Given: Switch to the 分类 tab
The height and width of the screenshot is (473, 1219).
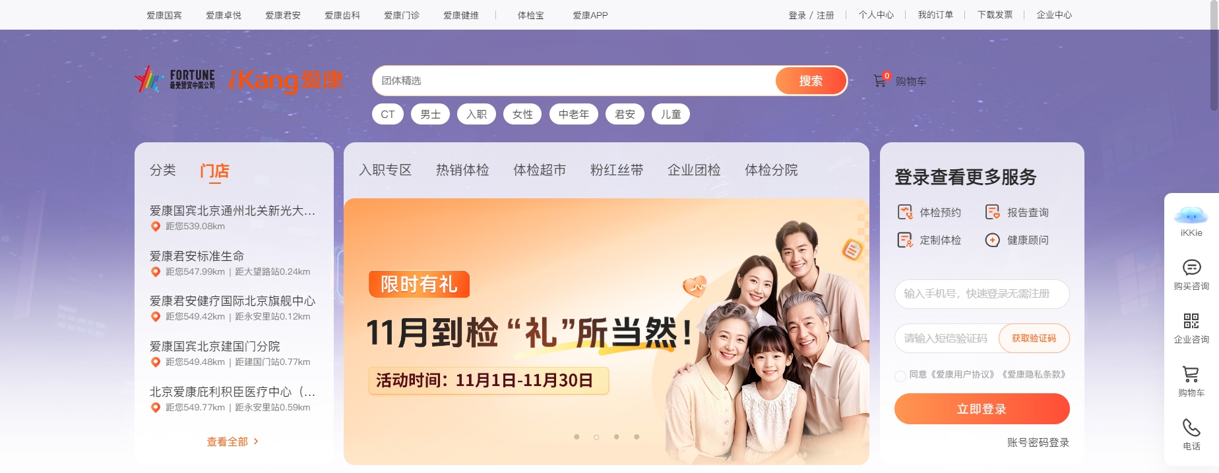Looking at the screenshot, I should click(163, 170).
